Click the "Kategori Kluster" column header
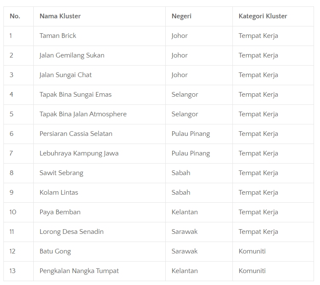The height and width of the screenshot is (285, 320). [263, 16]
